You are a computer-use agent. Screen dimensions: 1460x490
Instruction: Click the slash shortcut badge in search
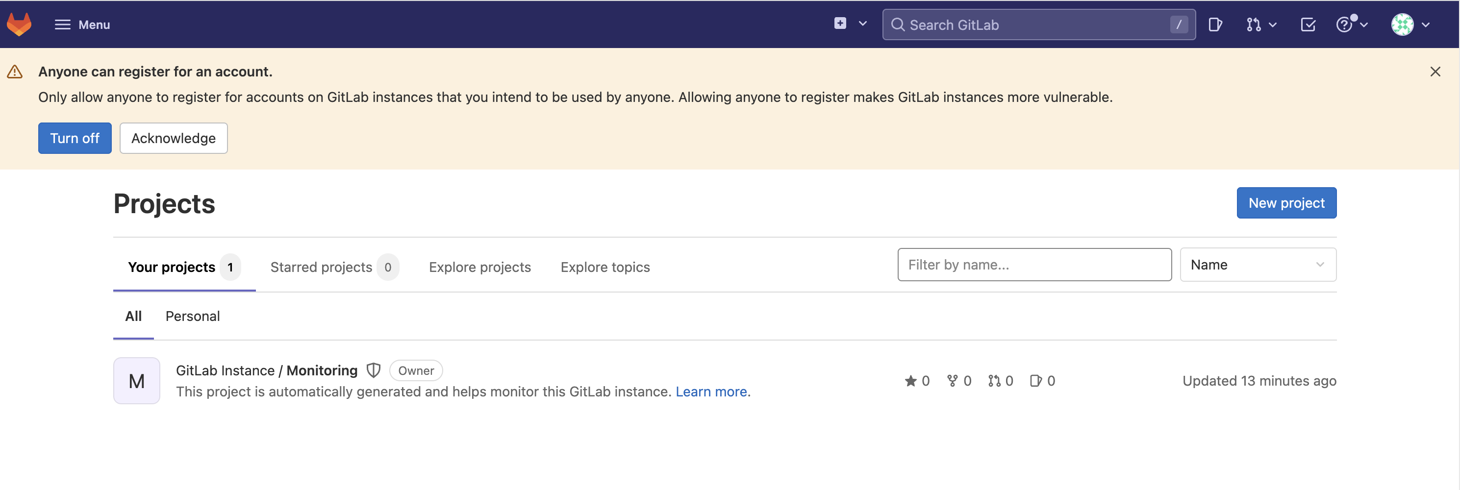click(1179, 24)
